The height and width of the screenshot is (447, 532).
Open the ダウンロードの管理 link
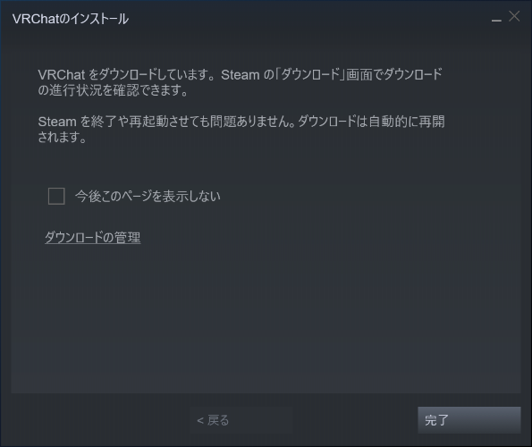click(93, 237)
